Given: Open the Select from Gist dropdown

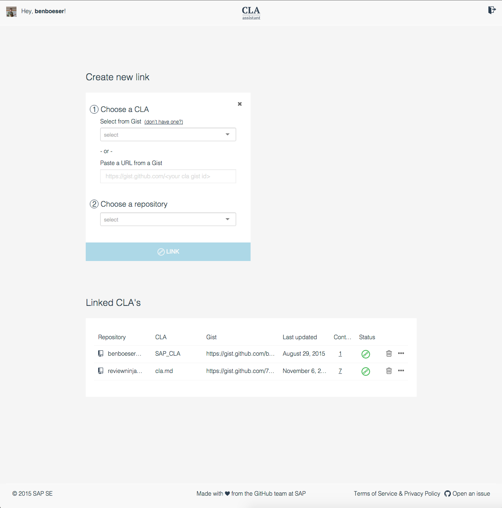Looking at the screenshot, I should pos(168,135).
